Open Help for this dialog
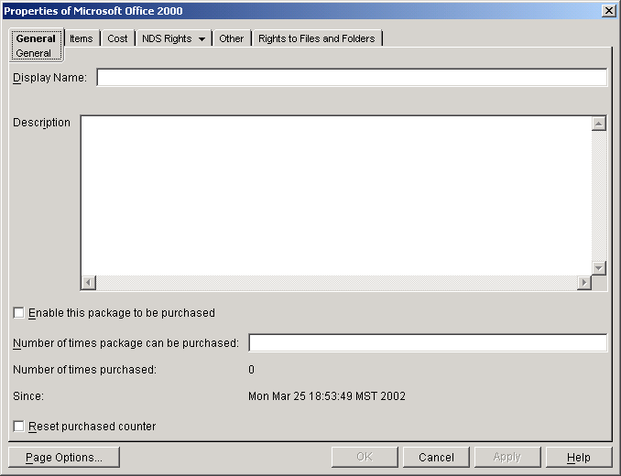The height and width of the screenshot is (476, 621). (x=579, y=457)
